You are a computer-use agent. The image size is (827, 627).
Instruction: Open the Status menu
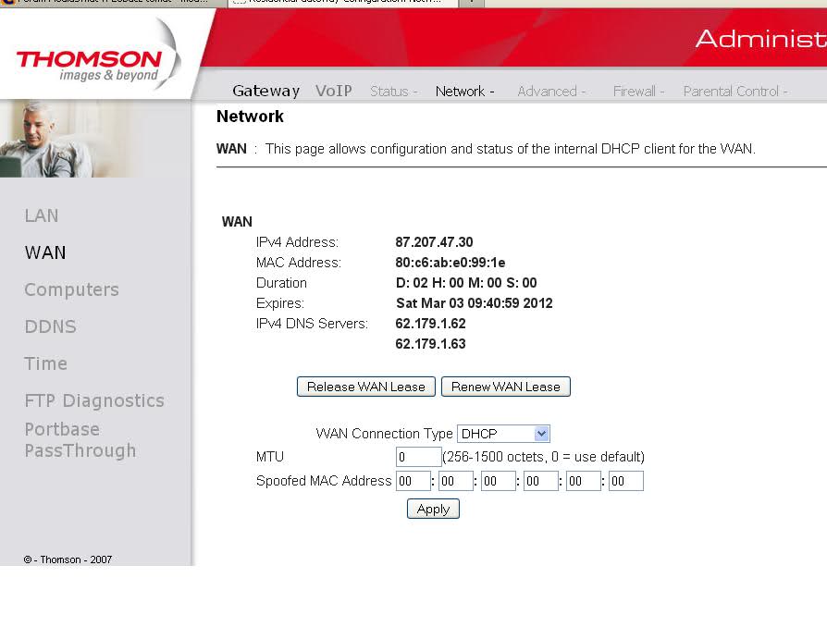click(x=393, y=92)
